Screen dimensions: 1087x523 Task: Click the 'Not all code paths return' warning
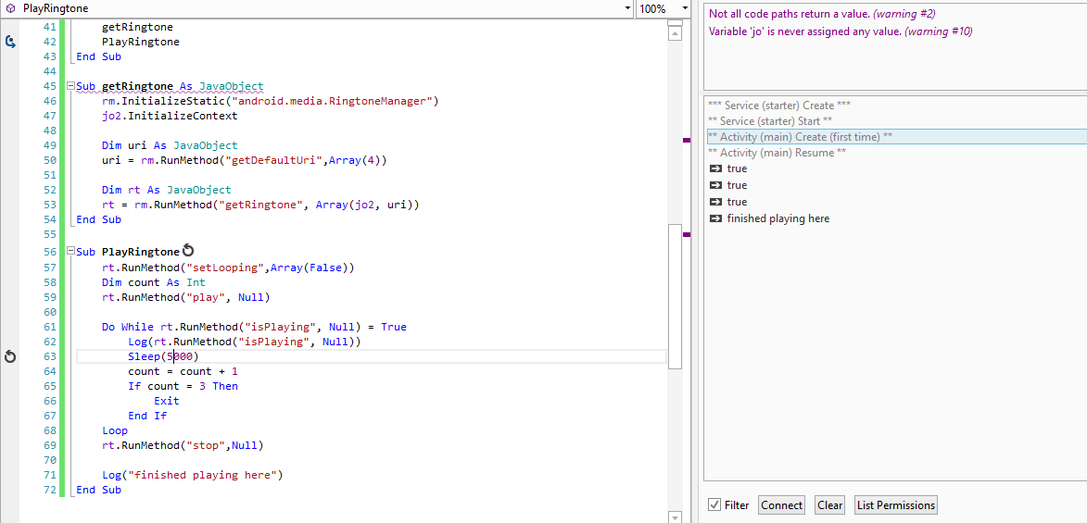click(x=789, y=14)
